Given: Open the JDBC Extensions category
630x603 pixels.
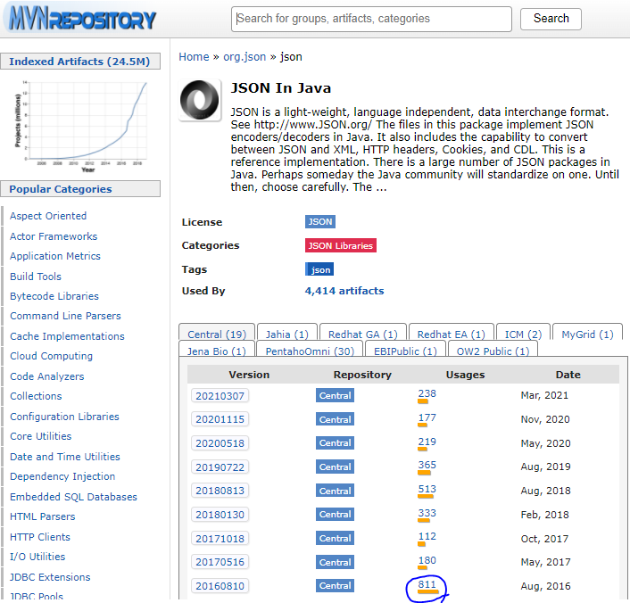Looking at the screenshot, I should pyautogui.click(x=50, y=577).
